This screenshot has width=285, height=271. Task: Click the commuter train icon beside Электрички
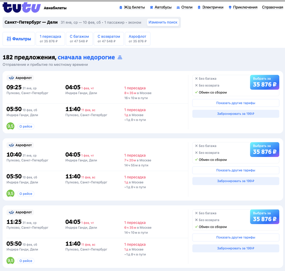(199, 8)
